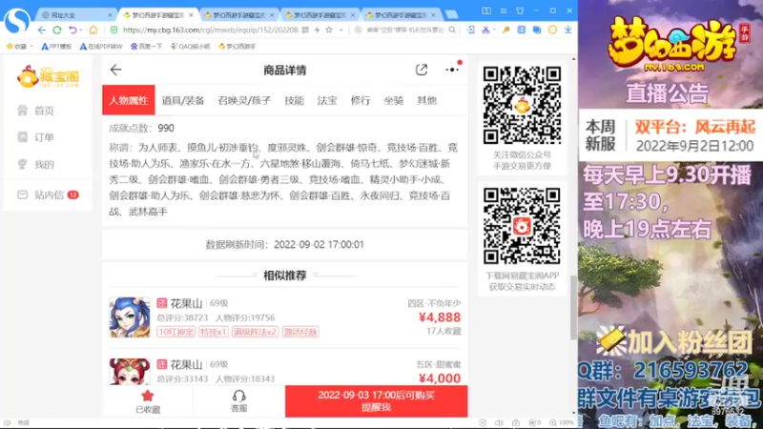Click the green security shield icon
Screen dimensions: 763x429
click(x=113, y=31)
